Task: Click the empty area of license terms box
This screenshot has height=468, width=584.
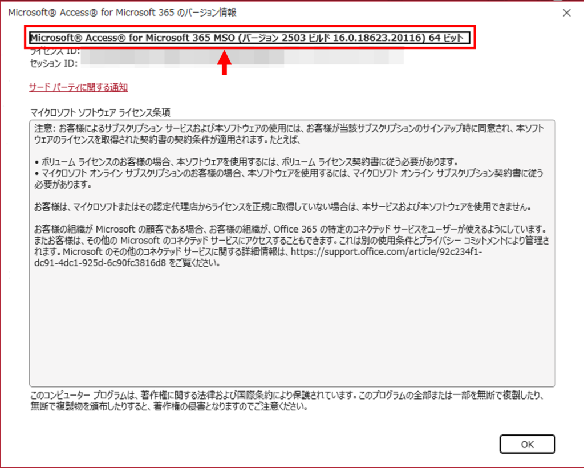Action: (292, 331)
